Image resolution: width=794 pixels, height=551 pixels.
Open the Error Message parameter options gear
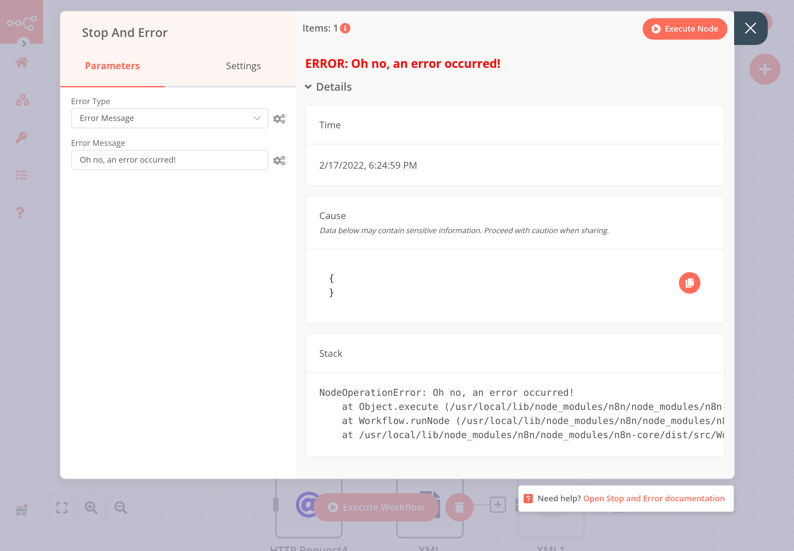tap(279, 160)
